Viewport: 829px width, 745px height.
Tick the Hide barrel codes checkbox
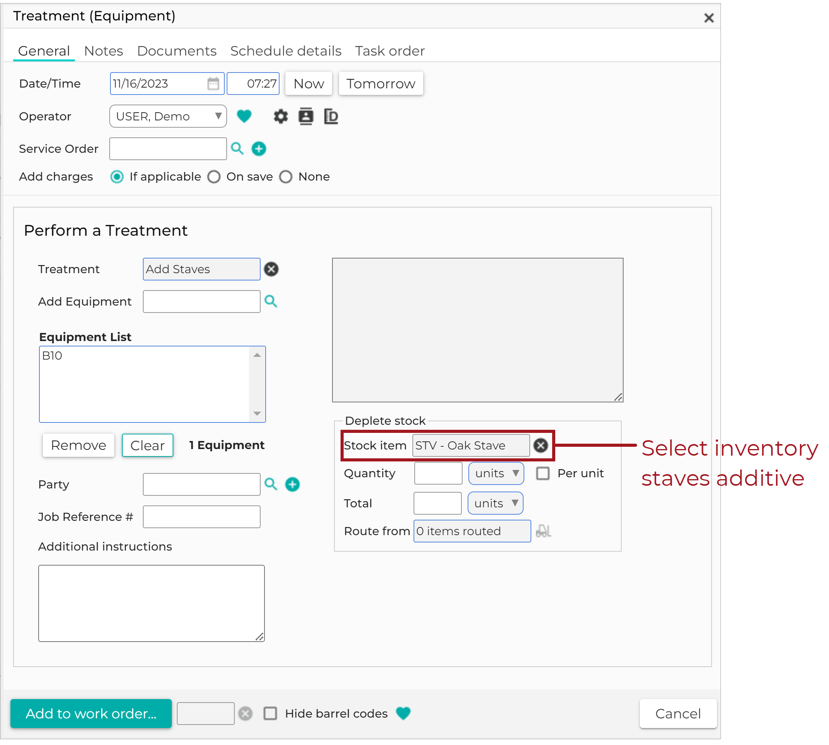click(x=270, y=713)
